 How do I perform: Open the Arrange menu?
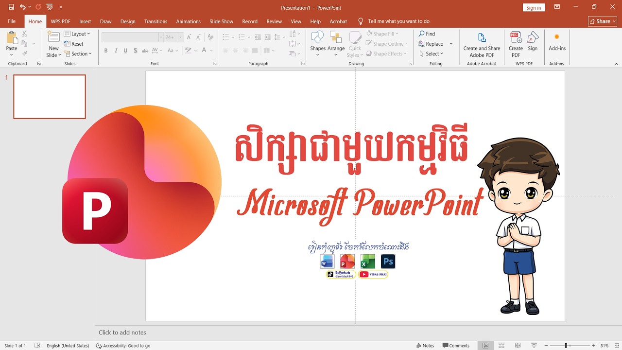(336, 43)
